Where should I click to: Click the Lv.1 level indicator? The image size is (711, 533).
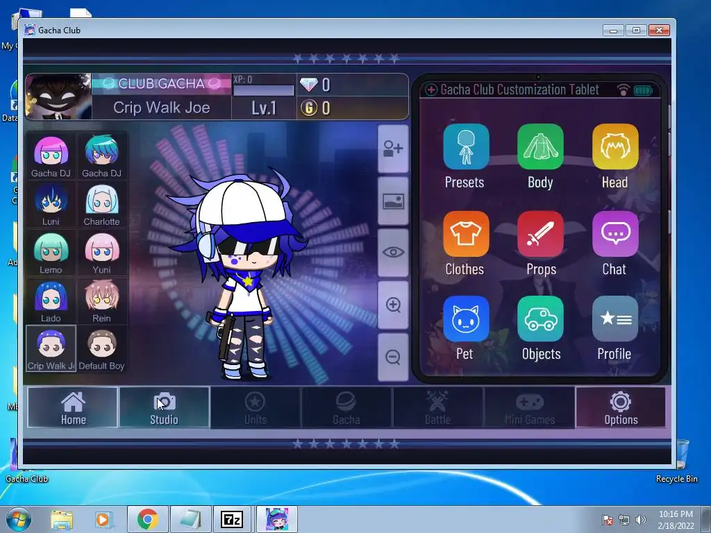point(264,108)
